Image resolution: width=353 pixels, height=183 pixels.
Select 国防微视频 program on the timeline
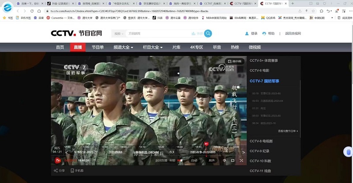coord(116,152)
